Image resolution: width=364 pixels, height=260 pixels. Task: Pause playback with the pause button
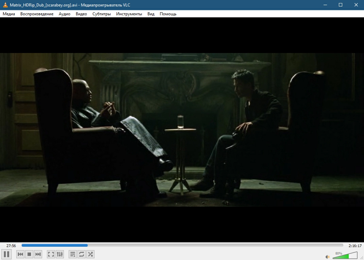pos(6,254)
